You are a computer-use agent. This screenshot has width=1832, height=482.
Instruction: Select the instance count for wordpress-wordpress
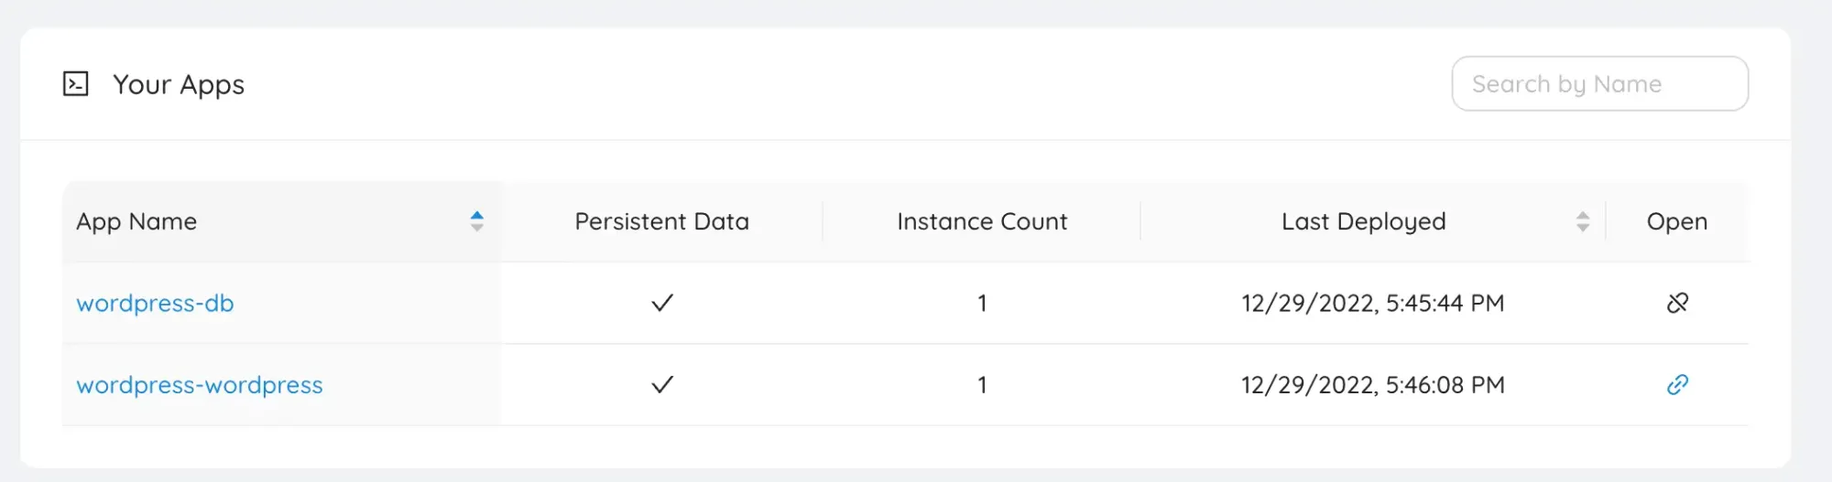pyautogui.click(x=982, y=385)
